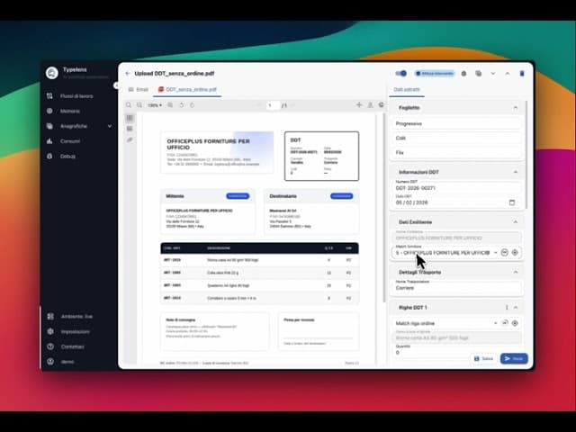Show page thumbnails in the PDF viewer side strip
The height and width of the screenshot is (432, 576).
click(x=130, y=118)
